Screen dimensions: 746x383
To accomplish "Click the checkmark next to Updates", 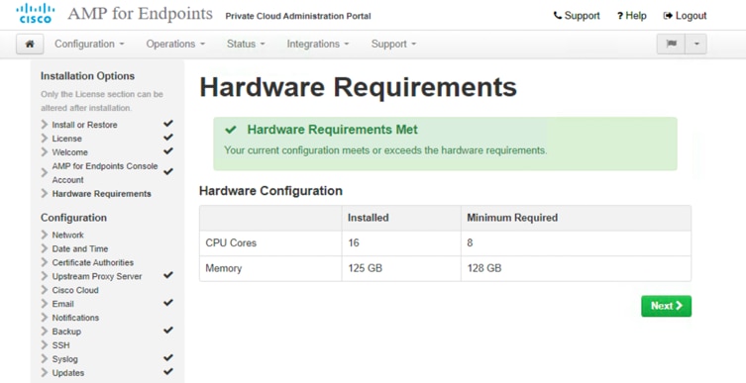I will (x=168, y=371).
